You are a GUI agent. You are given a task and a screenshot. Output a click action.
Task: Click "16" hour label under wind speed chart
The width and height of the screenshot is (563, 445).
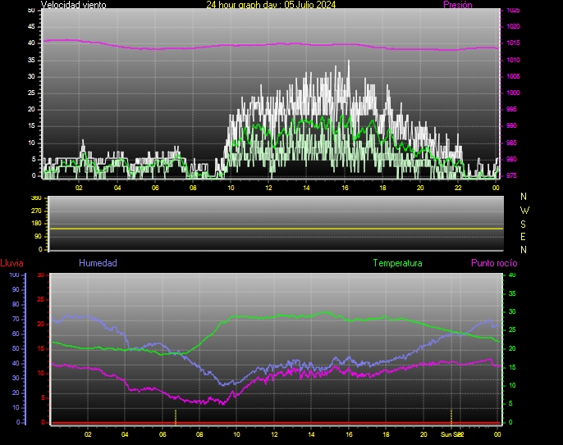tap(345, 188)
